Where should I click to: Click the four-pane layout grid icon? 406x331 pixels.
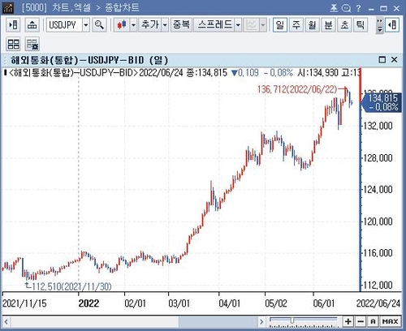coord(13,44)
